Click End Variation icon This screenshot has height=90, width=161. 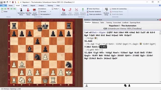(x=70, y=10)
